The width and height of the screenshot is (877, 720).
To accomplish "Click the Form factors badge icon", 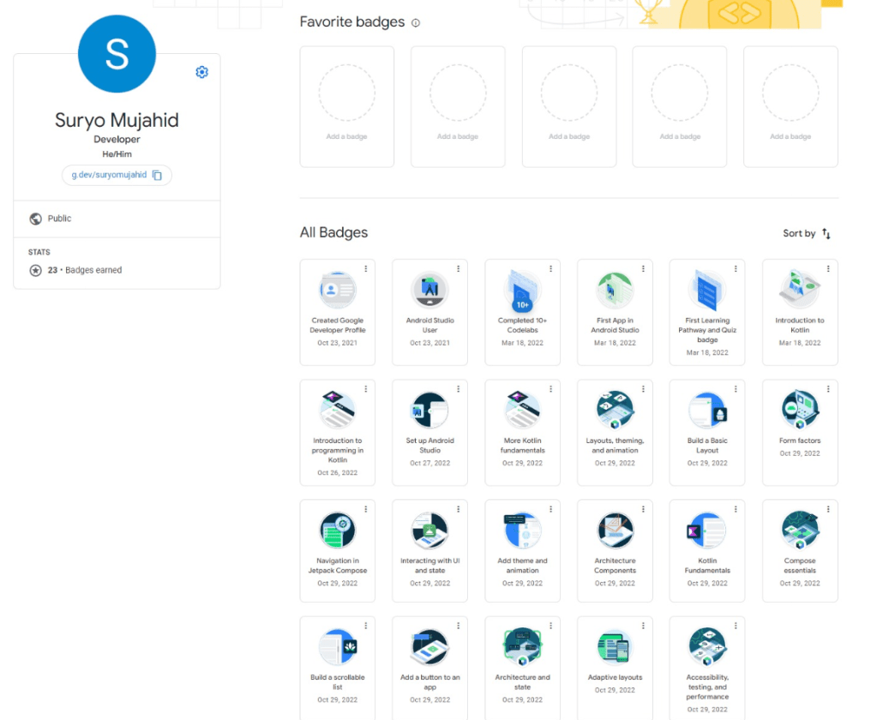I will point(799,411).
